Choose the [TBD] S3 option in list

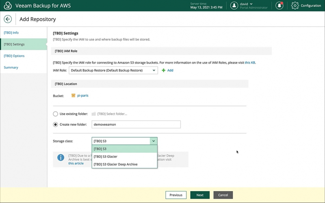pos(124,149)
